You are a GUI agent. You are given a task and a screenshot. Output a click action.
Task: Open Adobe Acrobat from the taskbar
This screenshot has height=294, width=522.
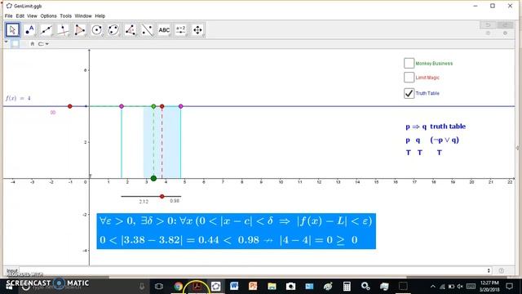pyautogui.click(x=197, y=286)
